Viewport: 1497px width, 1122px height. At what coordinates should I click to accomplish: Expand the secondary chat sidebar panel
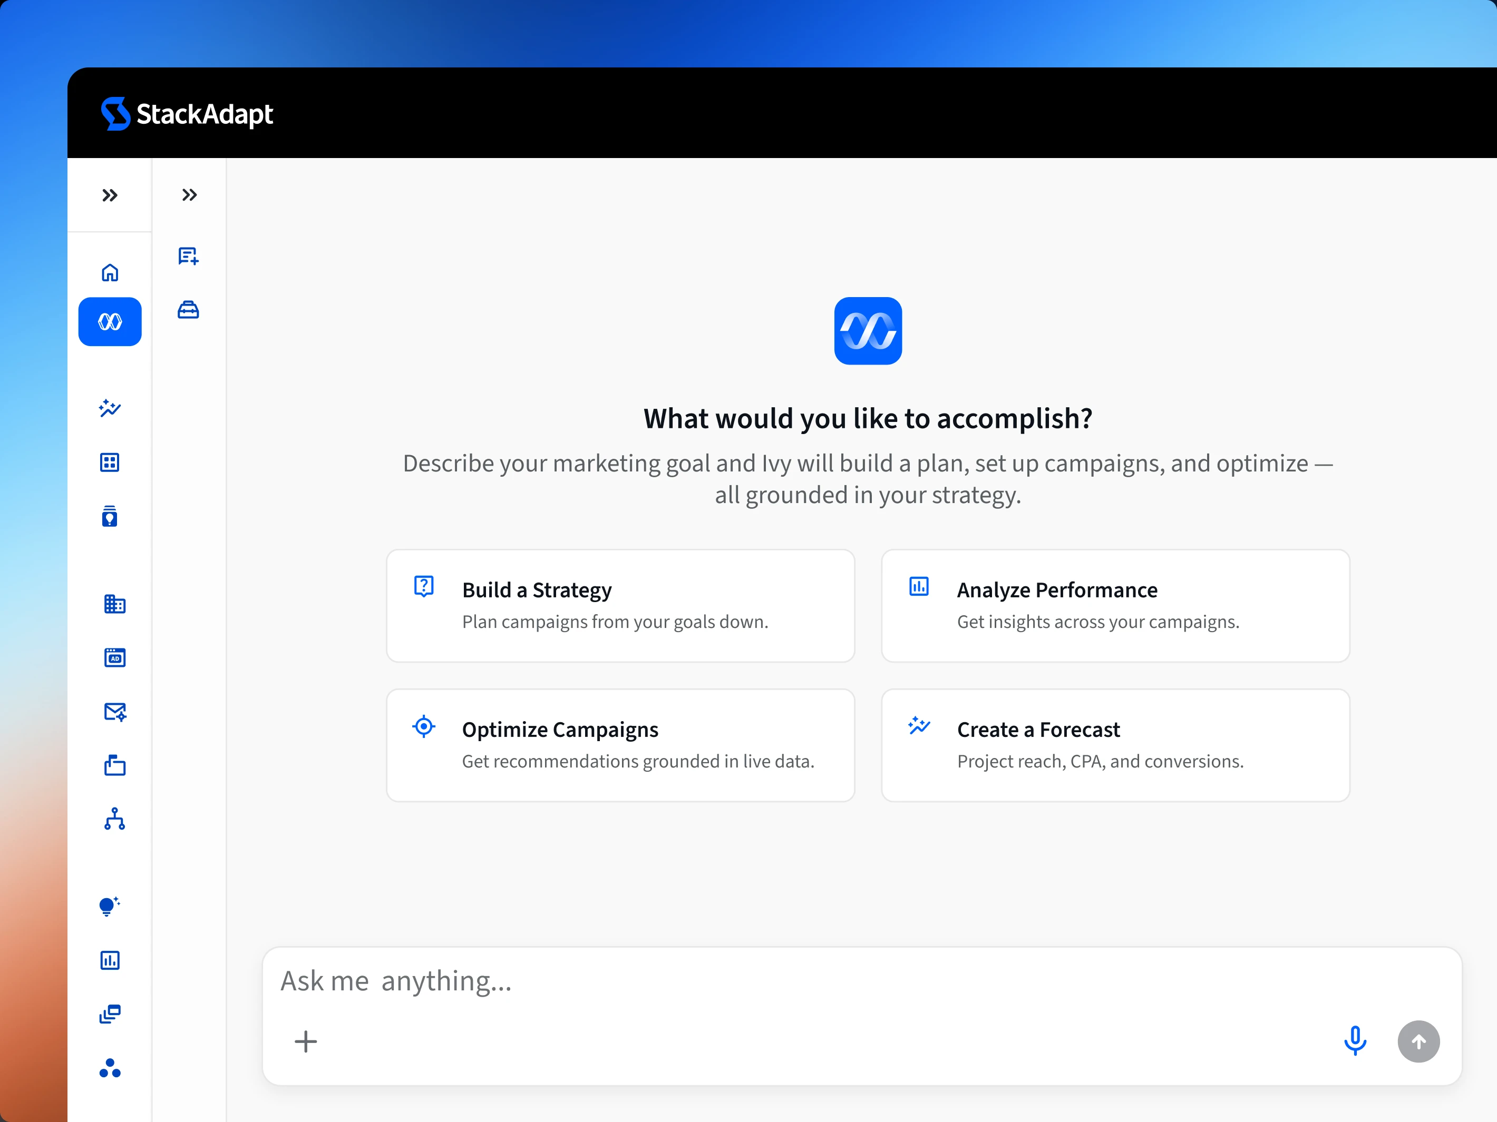click(x=189, y=195)
